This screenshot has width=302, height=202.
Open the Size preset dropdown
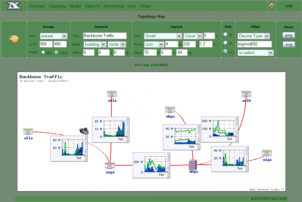coord(54,36)
